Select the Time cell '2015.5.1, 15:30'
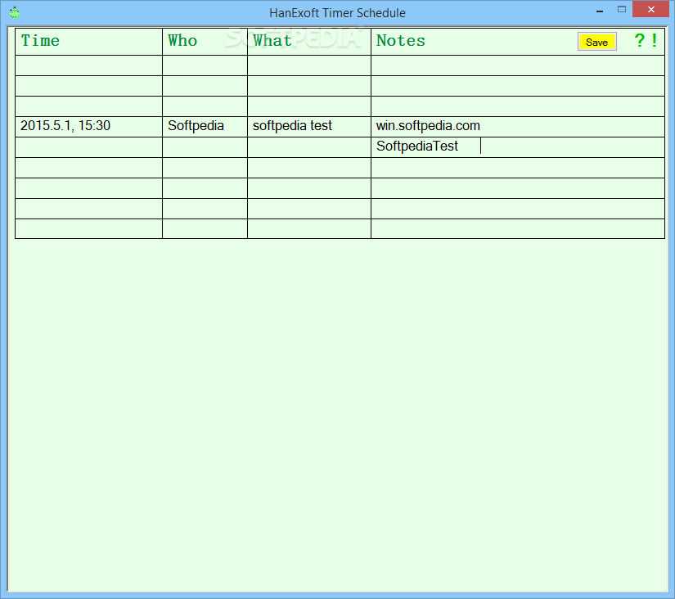 (x=88, y=127)
